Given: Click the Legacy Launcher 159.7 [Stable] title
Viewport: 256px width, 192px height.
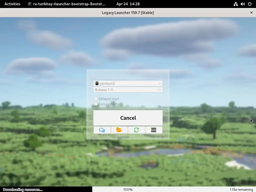Looking at the screenshot, I should 128,12.
